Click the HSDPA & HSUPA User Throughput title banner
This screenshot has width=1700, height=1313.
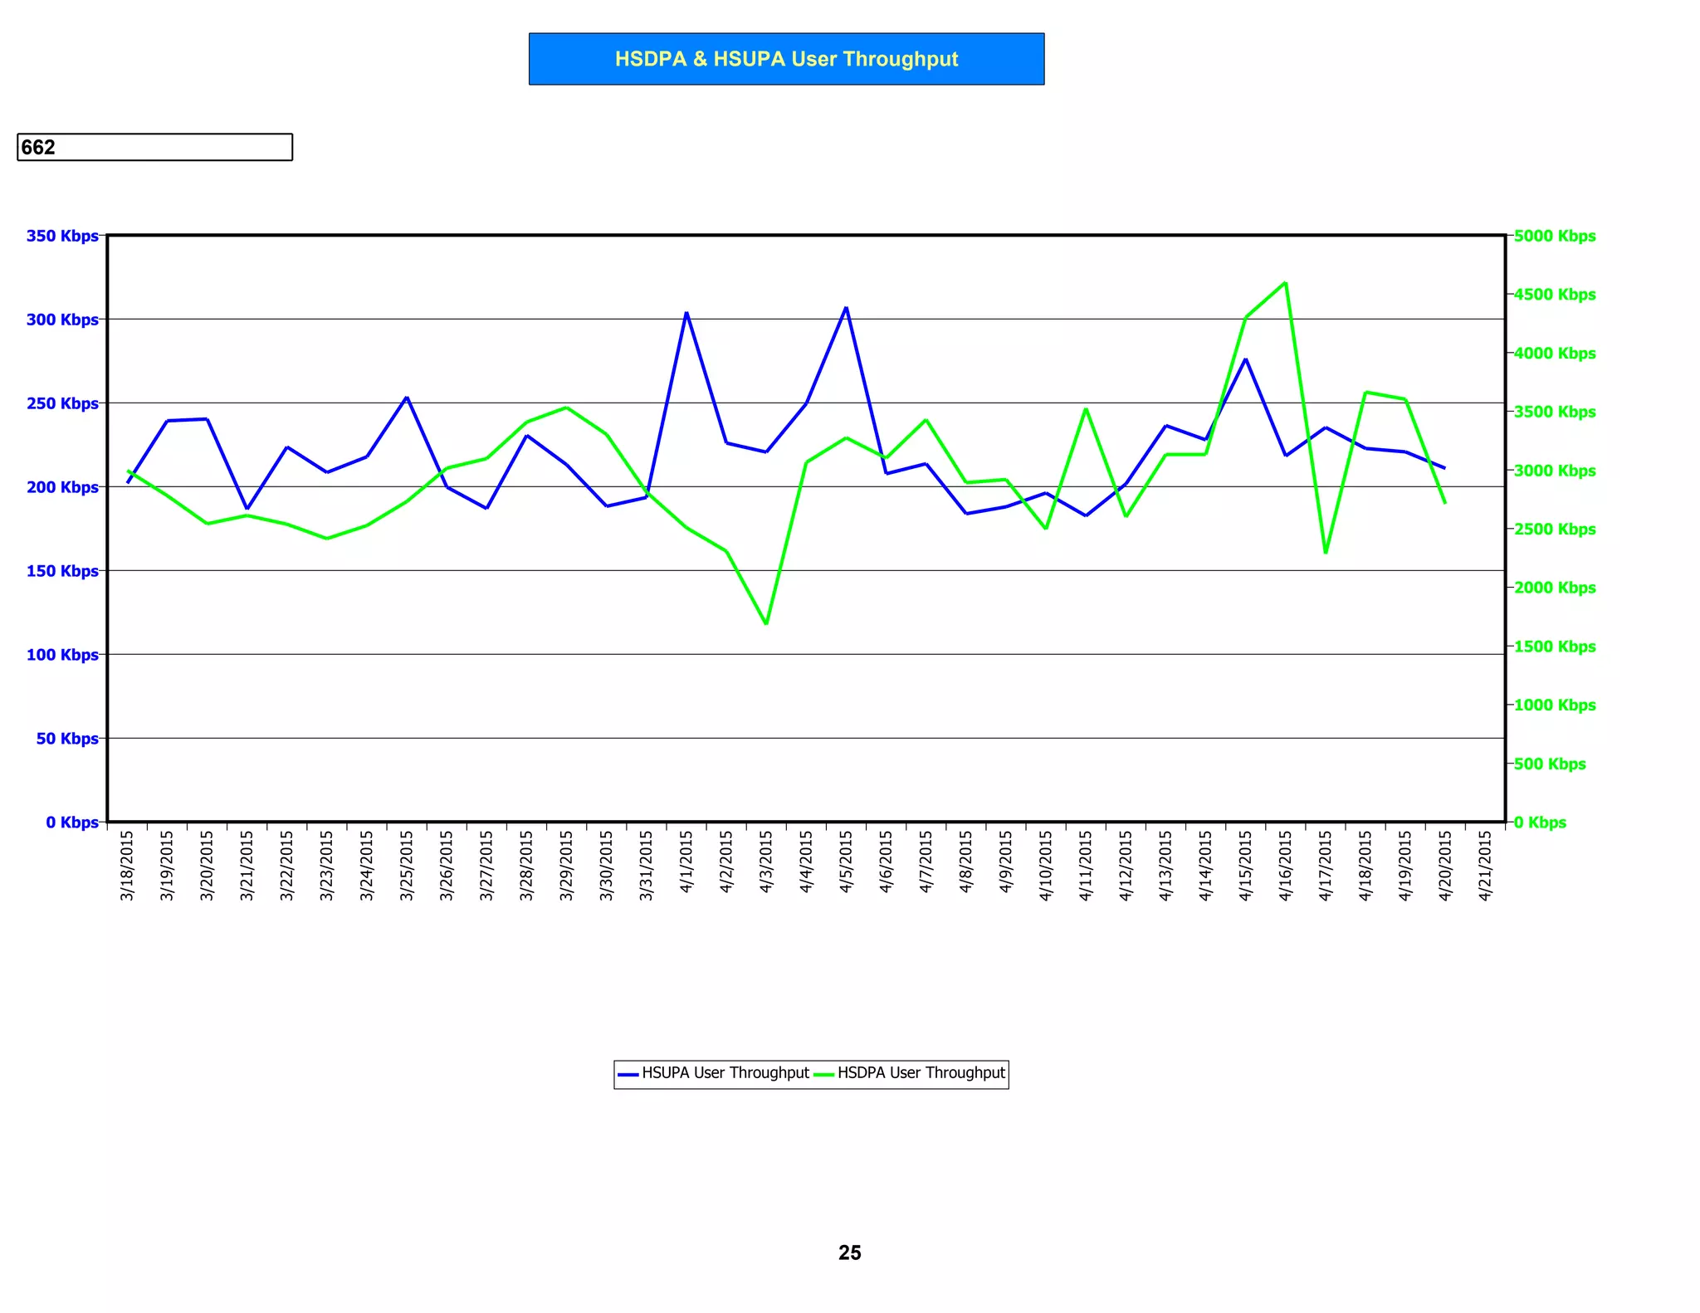pos(786,59)
